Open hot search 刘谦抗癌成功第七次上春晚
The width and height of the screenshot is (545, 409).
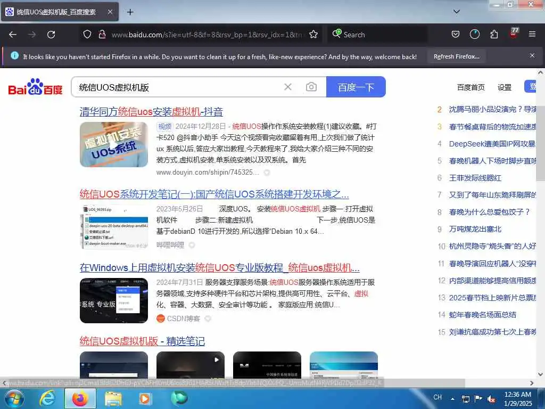click(492, 332)
